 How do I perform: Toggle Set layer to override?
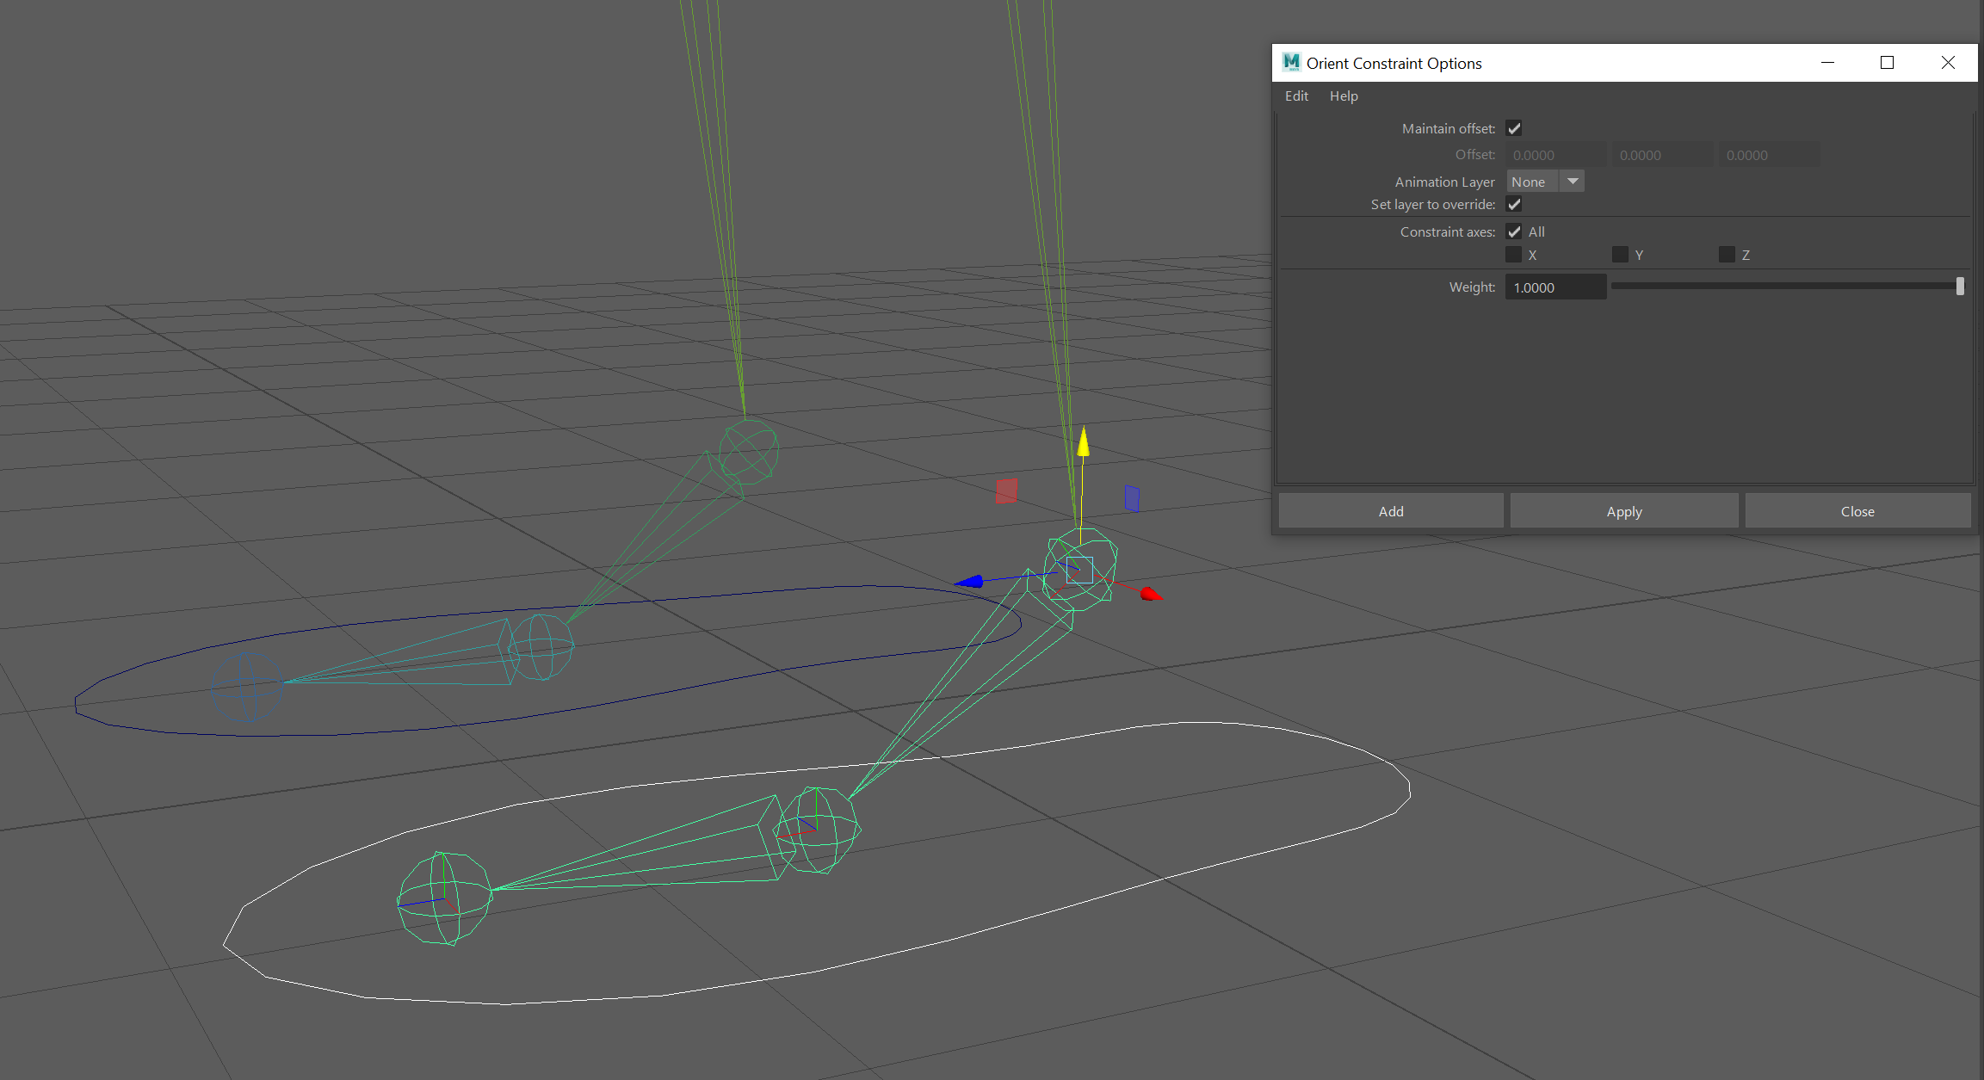coord(1514,204)
